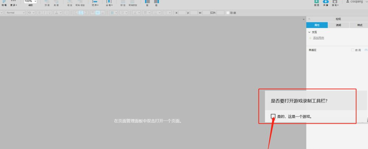Click the 锁定 (Lock) toolbar icon
Image resolution: width=368 pixels, height=149 pixels.
123,2
